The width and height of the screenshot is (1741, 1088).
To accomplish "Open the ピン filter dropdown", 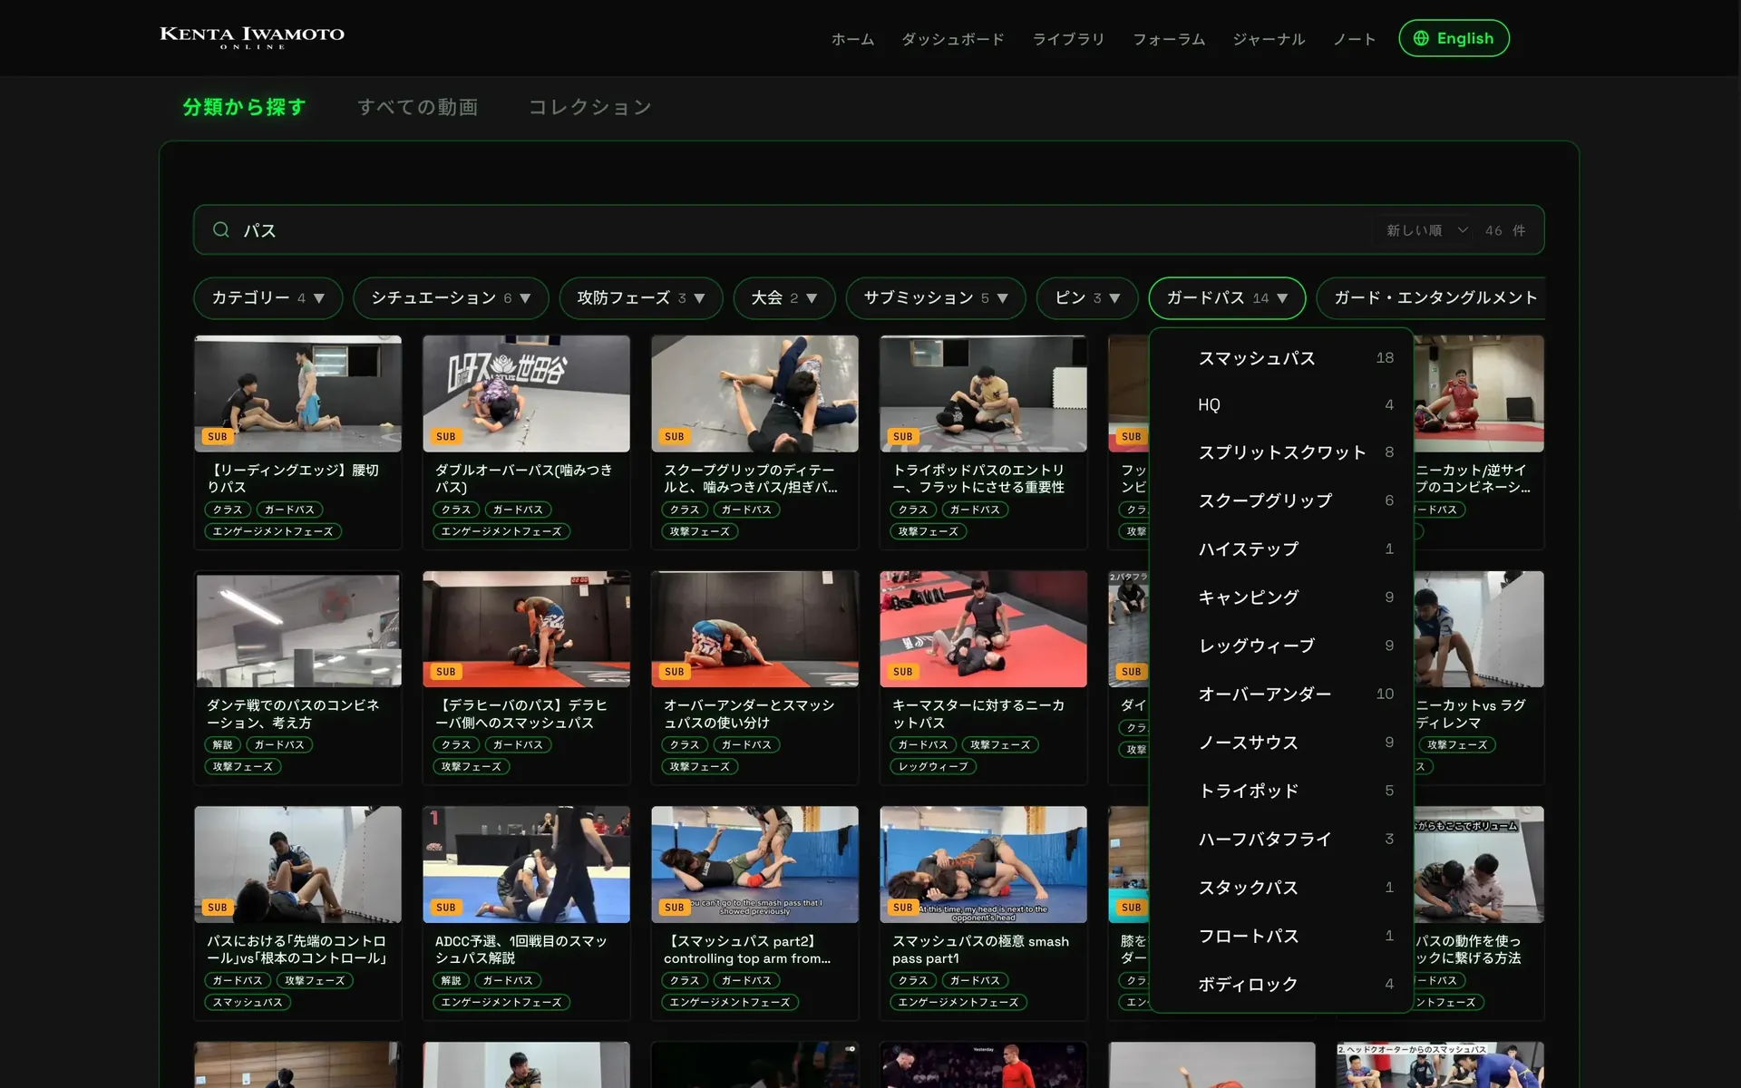I will (1087, 298).
